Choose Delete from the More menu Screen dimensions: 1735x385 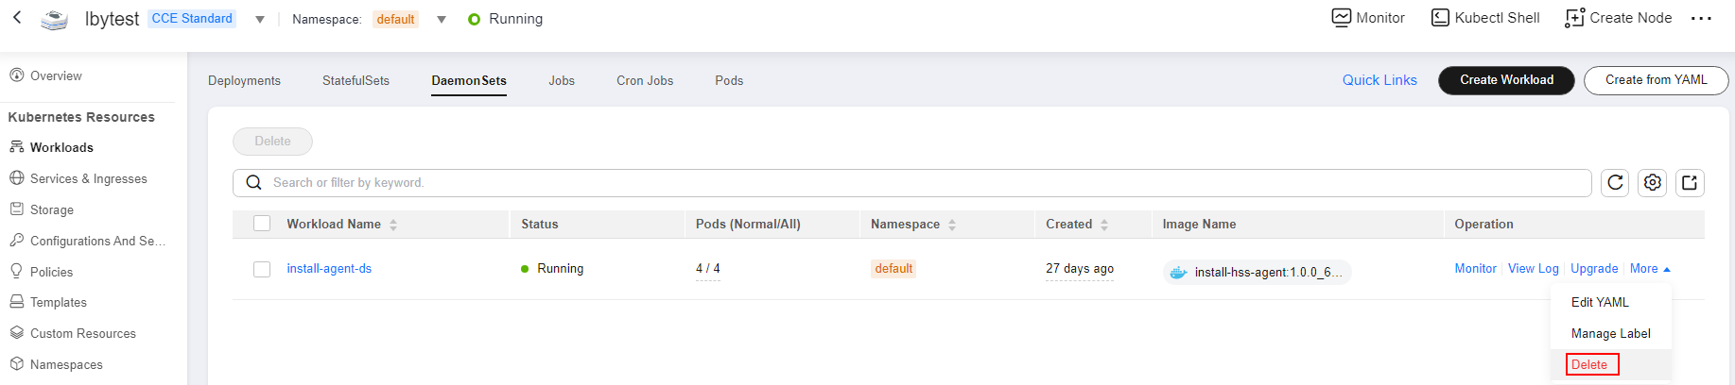click(x=1592, y=364)
